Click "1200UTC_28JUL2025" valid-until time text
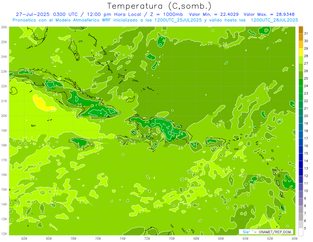 (274, 20)
